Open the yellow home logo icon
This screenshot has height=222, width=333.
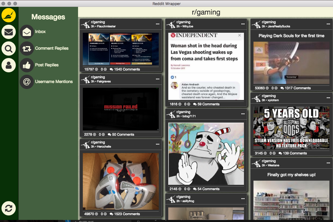click(x=9, y=15)
